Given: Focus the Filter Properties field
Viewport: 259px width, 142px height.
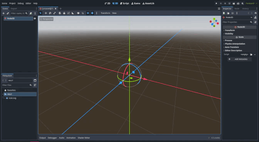Looking at the screenshot, I should 237,22.
